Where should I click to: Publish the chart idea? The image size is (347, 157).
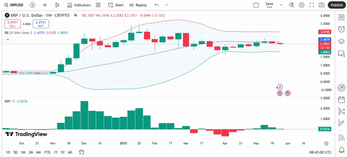click(336, 5)
